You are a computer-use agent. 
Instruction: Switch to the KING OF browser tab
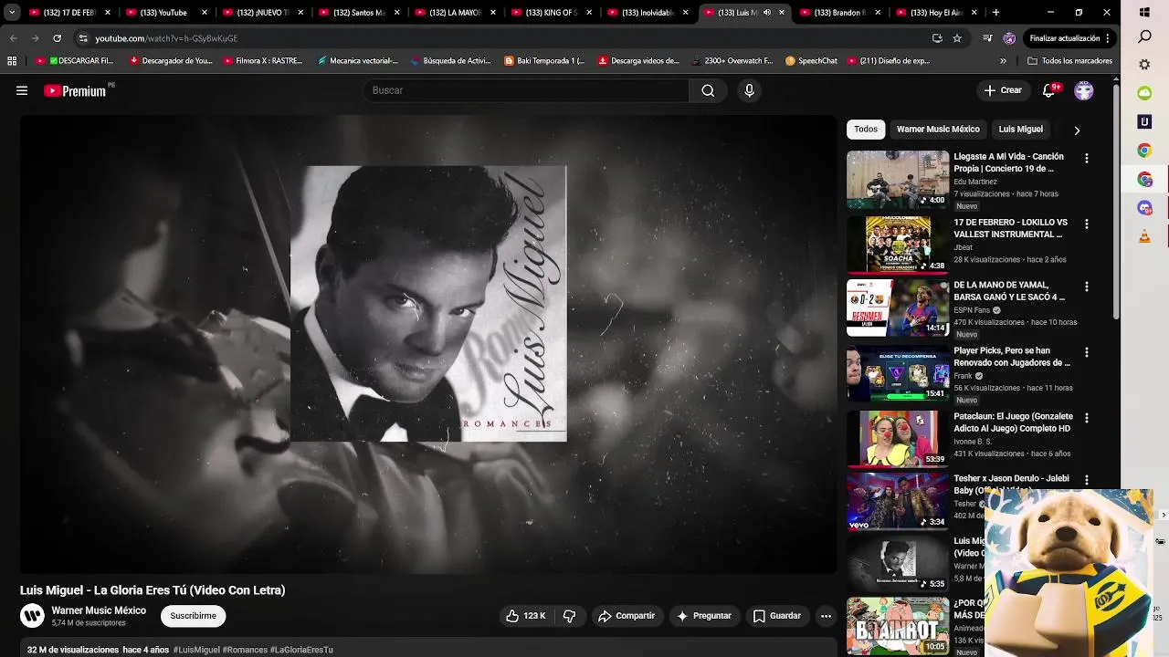point(550,13)
